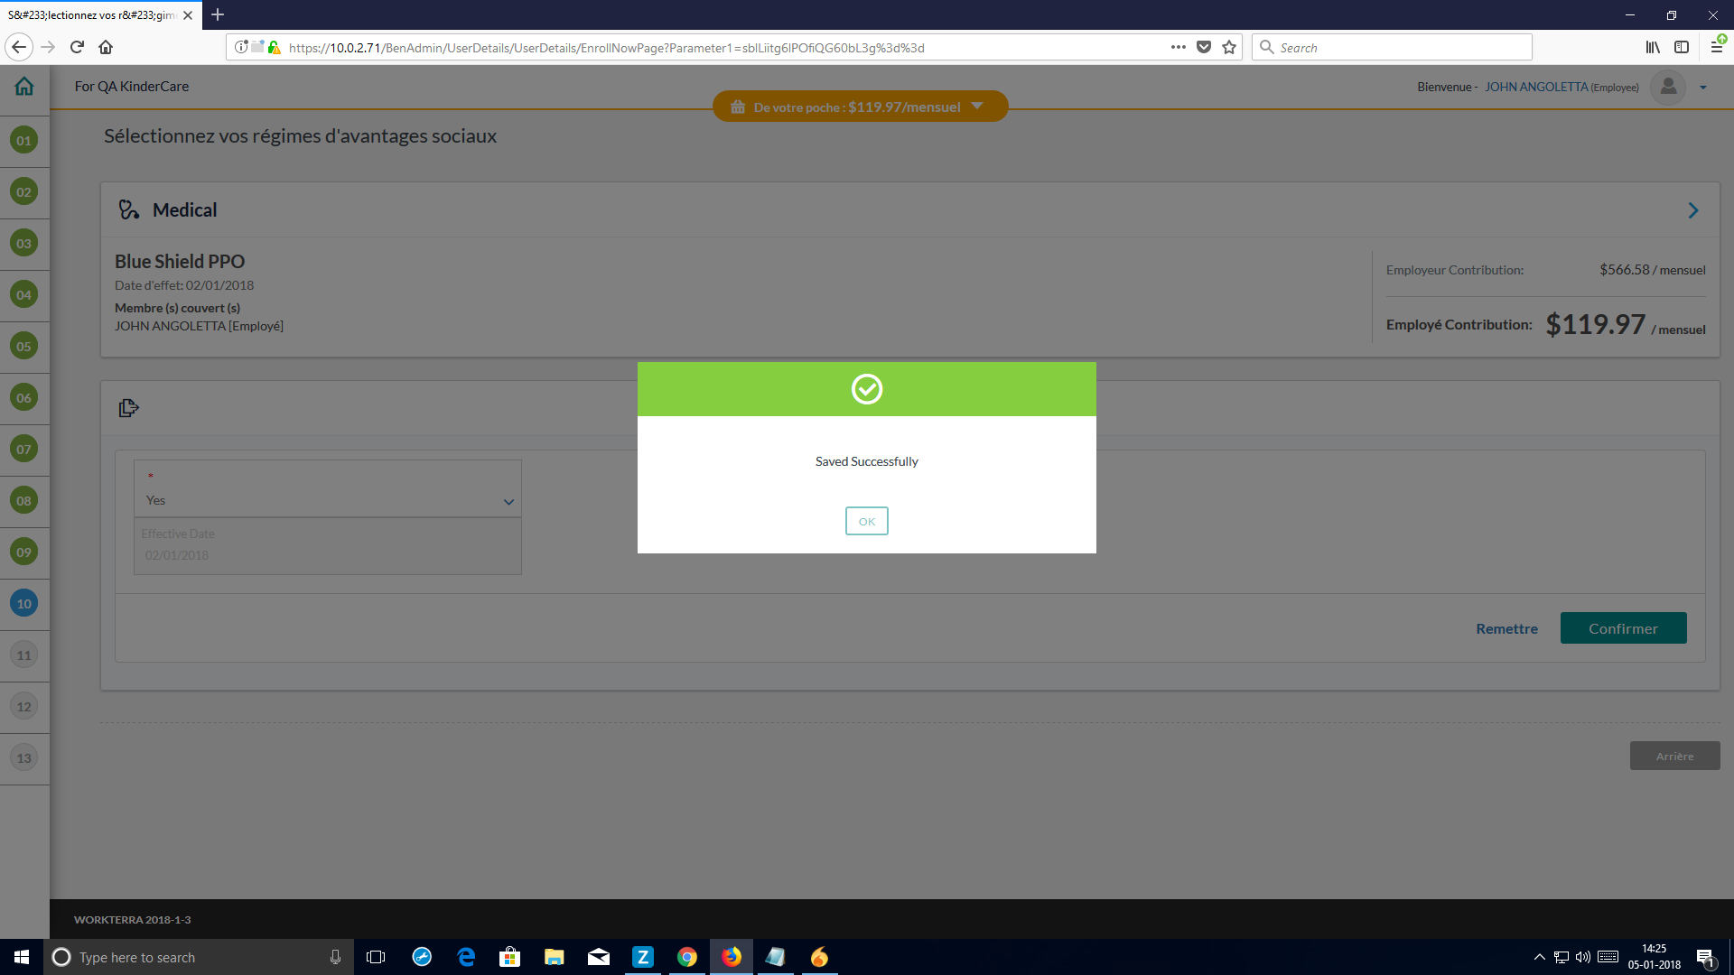Expand the out-of-pocket cost dropdown
This screenshot has height=975, width=1734.
click(x=977, y=107)
